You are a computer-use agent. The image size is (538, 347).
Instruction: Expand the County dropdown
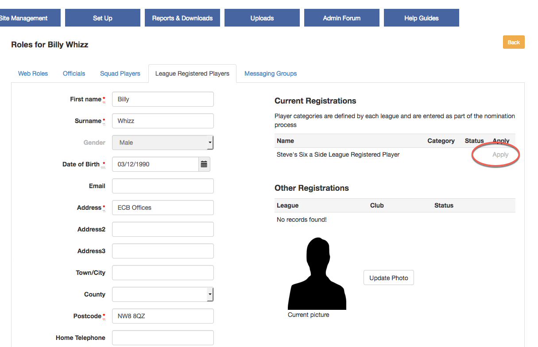pyautogui.click(x=163, y=294)
